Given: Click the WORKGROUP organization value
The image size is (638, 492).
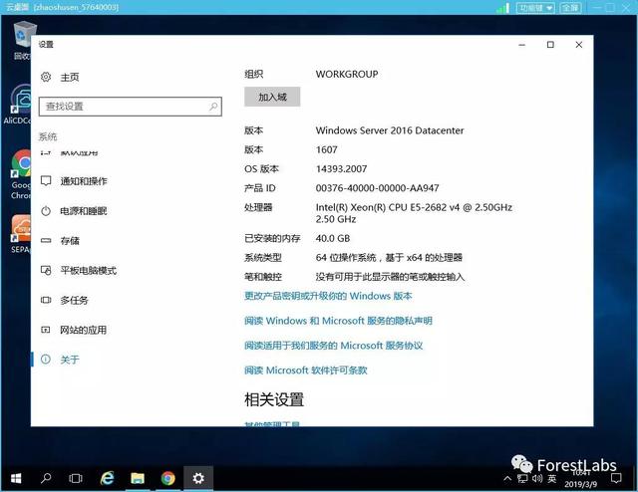Looking at the screenshot, I should click(x=347, y=74).
